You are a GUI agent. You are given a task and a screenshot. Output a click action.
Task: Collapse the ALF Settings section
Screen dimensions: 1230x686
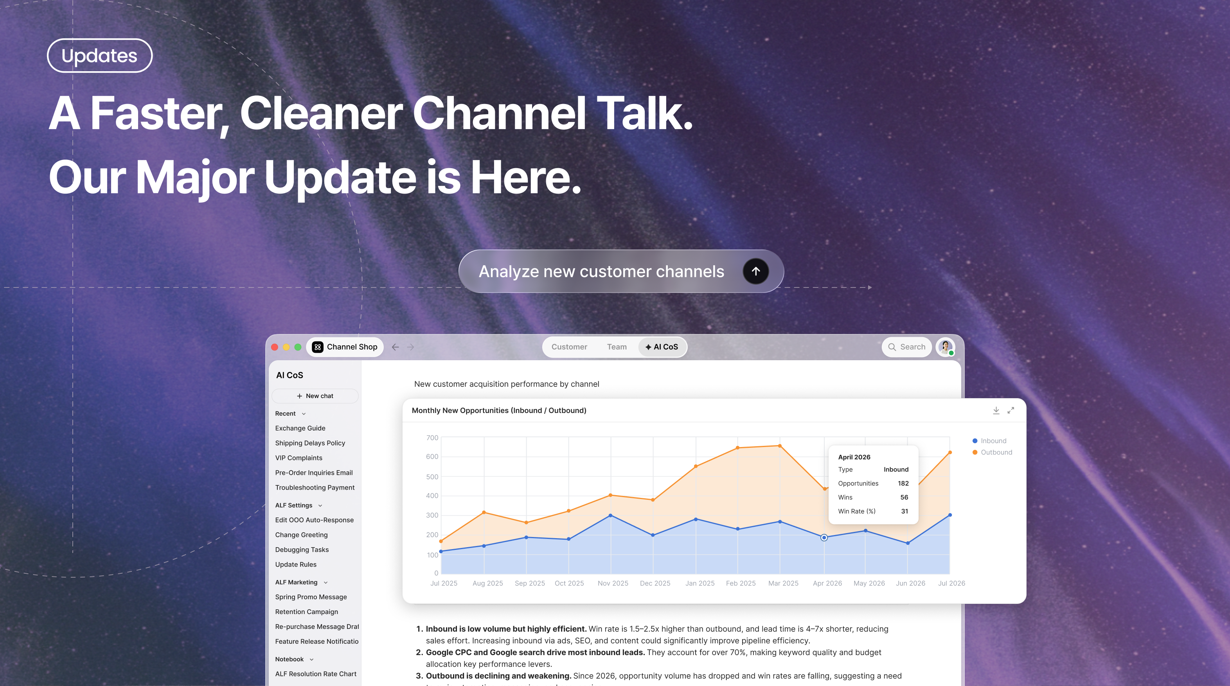click(320, 506)
